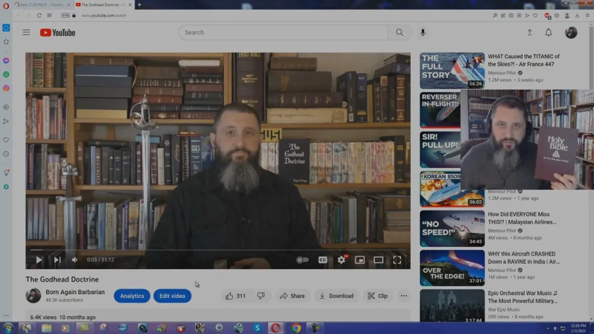Skip to the next video
Image resolution: width=594 pixels, height=334 pixels.
point(57,260)
